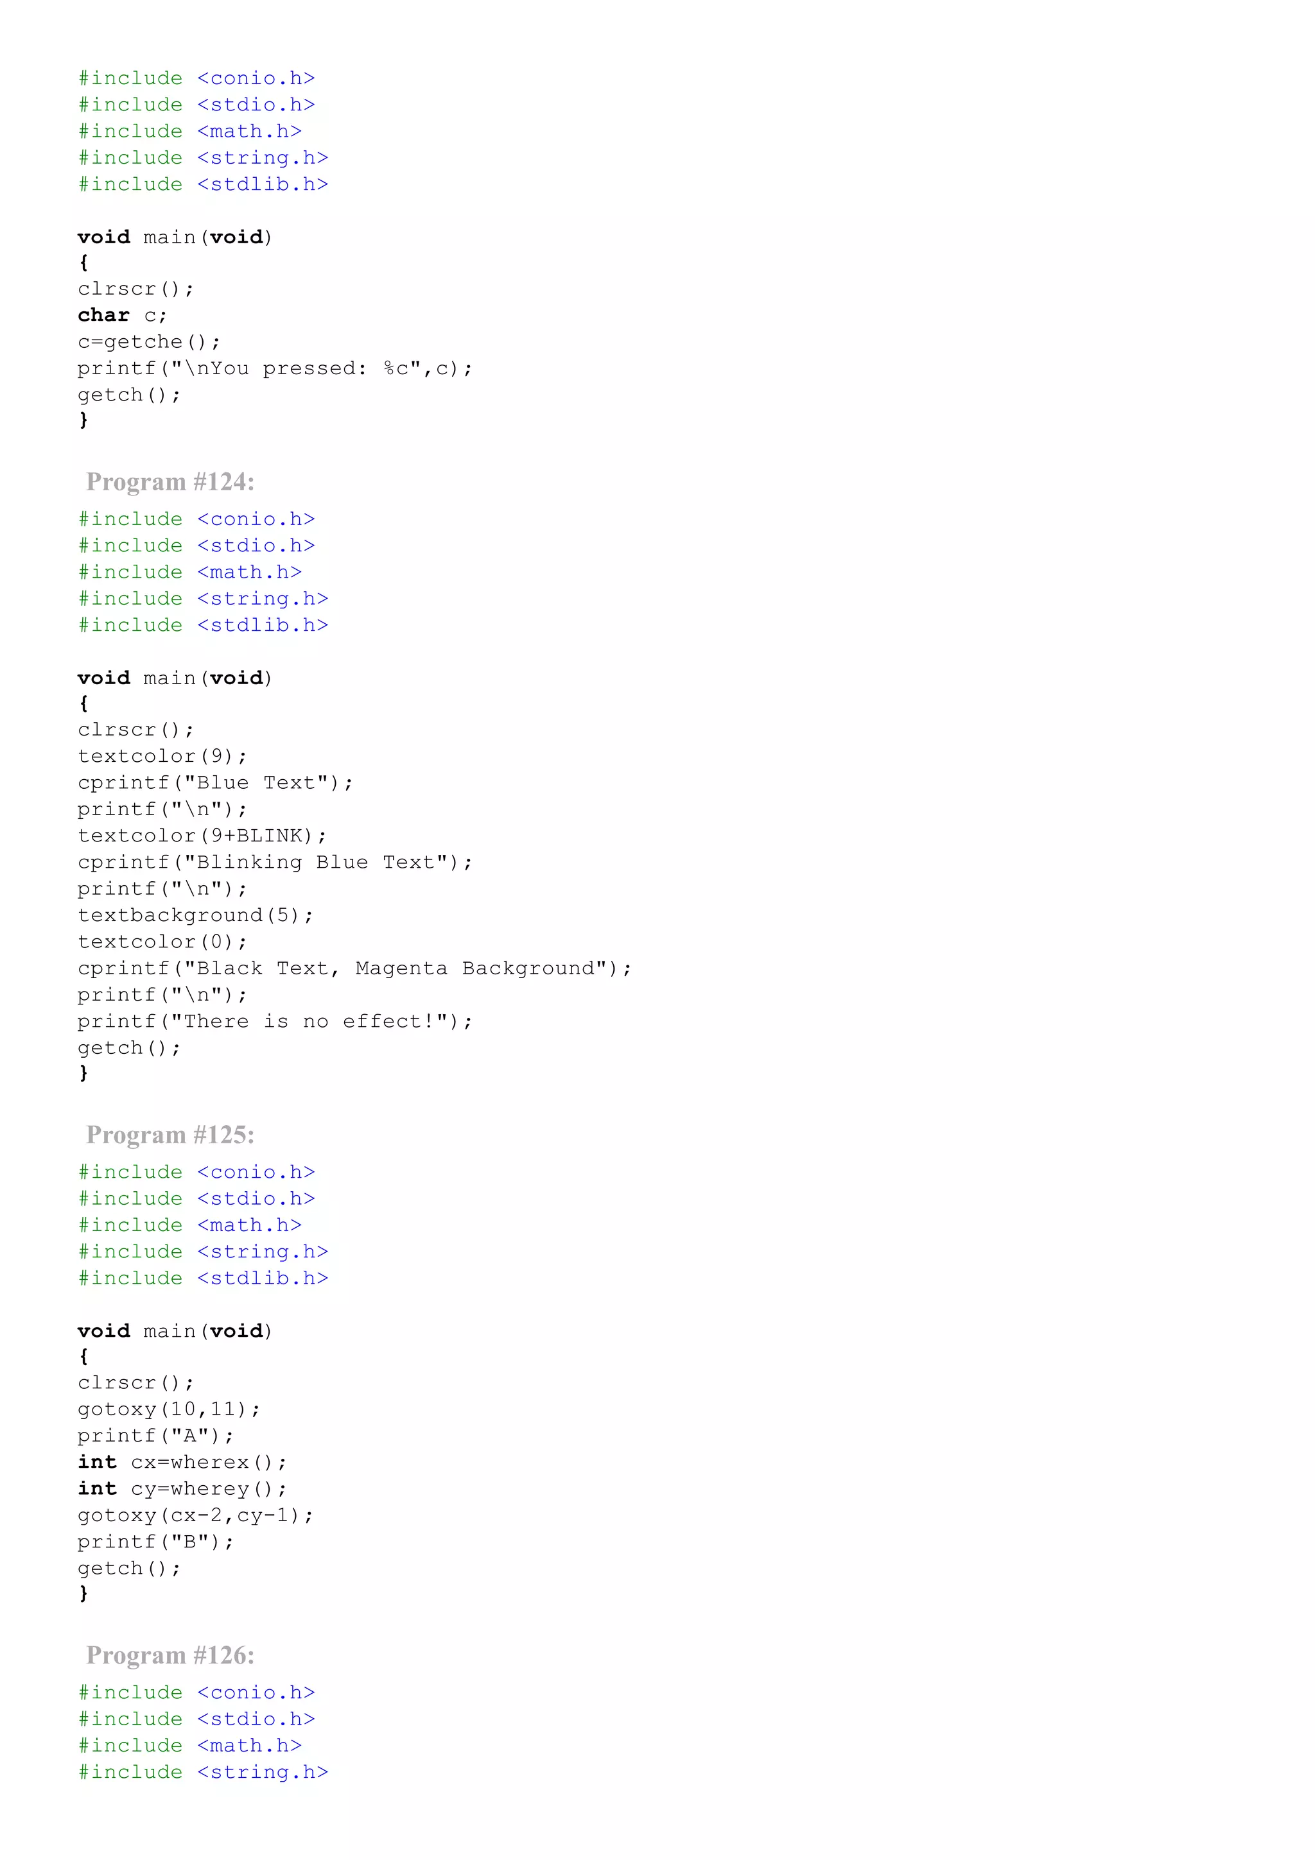Click 'clrscr();' above the textcolor(9) line
This screenshot has height=1860, width=1315.
click(136, 730)
